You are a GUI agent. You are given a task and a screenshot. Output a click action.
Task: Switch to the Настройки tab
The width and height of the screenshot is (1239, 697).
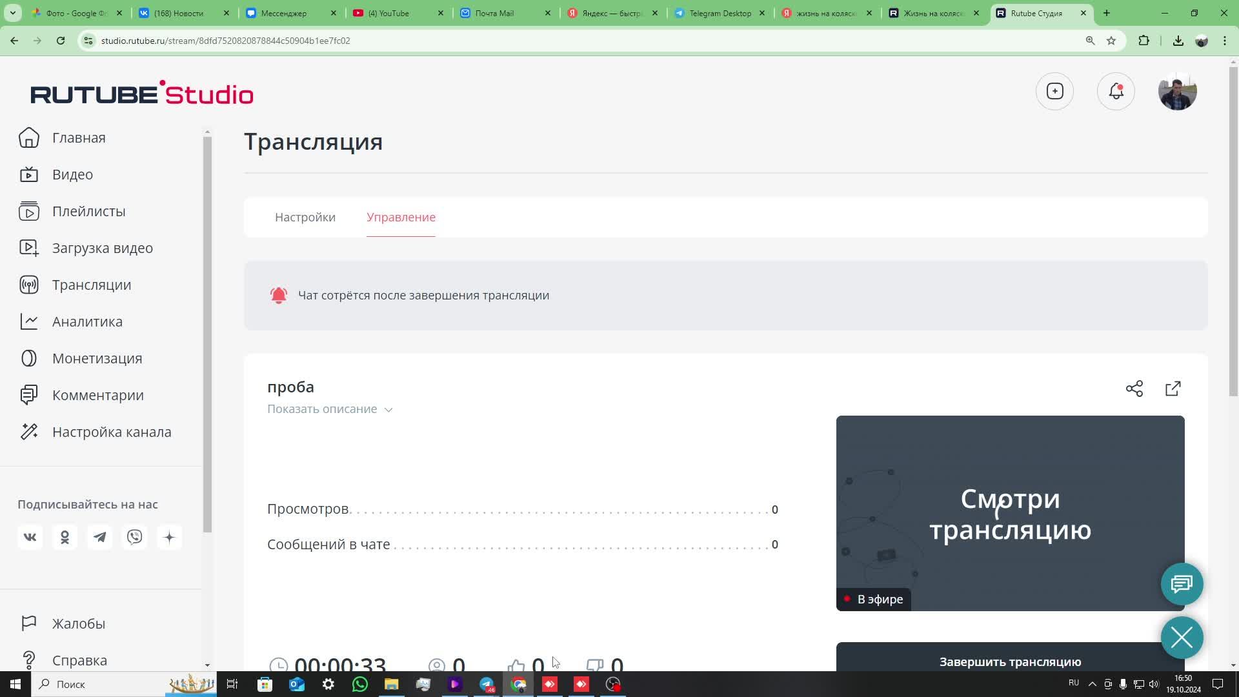[305, 217]
